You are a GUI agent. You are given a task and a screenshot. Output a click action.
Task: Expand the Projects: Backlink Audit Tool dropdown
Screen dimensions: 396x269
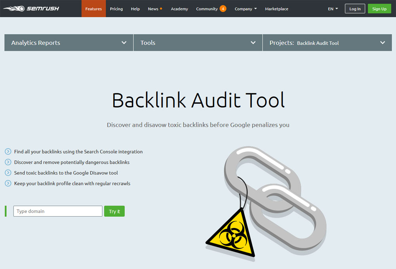(327, 43)
